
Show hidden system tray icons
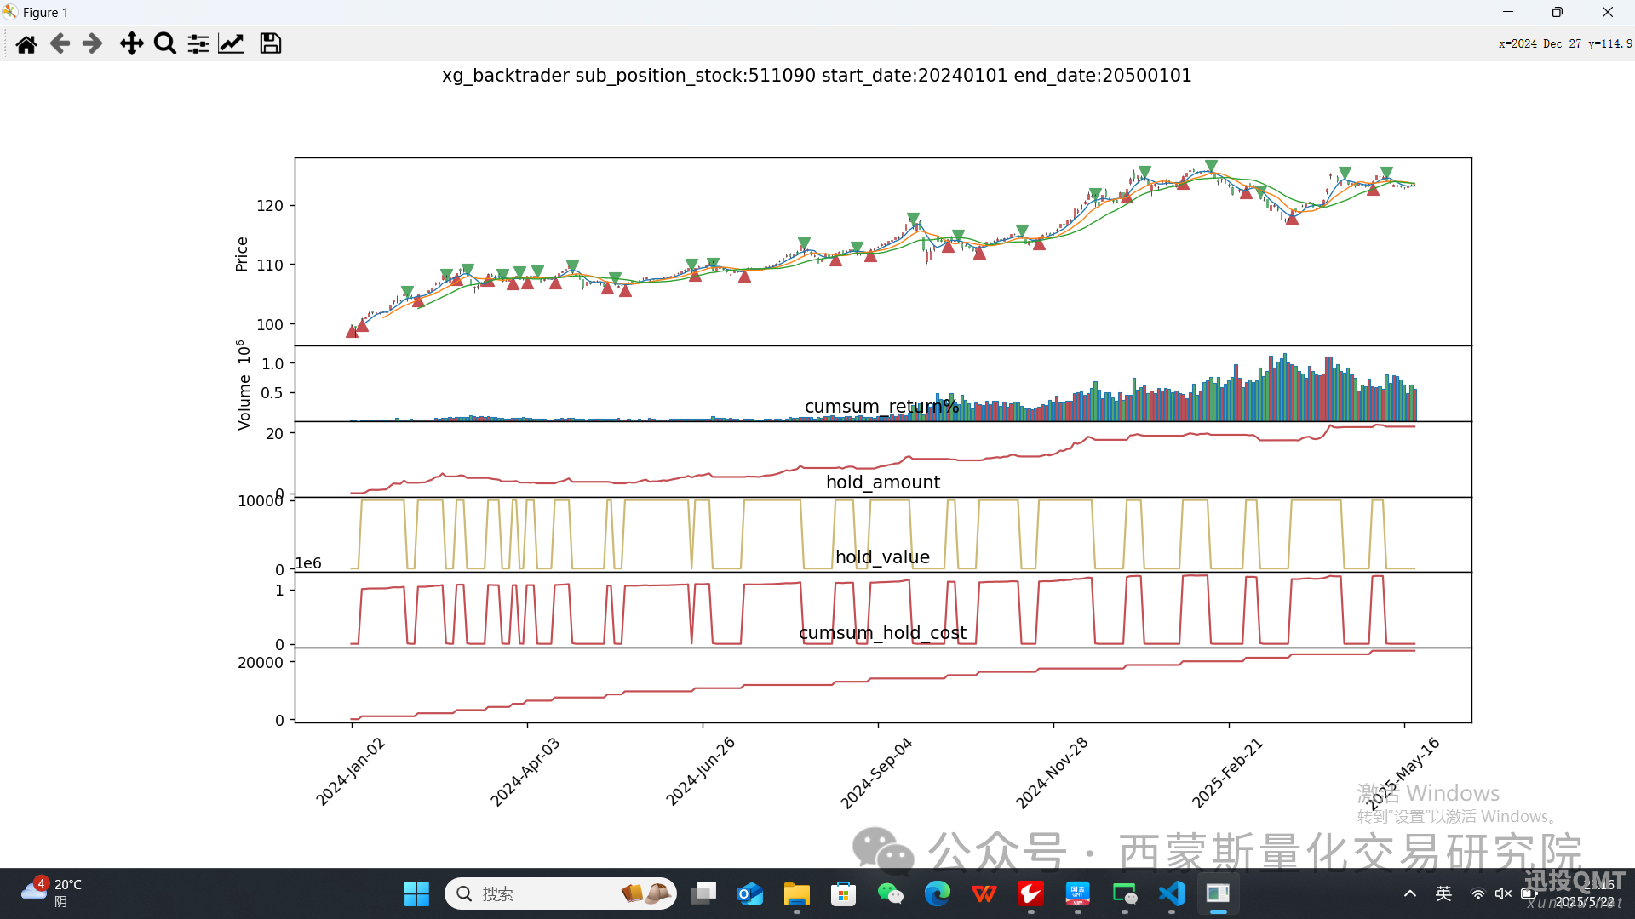click(x=1410, y=893)
